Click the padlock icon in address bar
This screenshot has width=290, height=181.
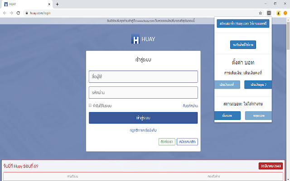[27, 13]
